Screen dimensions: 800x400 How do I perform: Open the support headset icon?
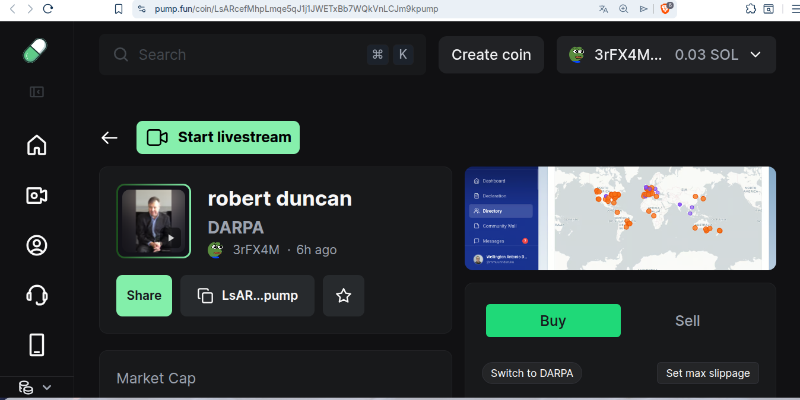pyautogui.click(x=37, y=295)
